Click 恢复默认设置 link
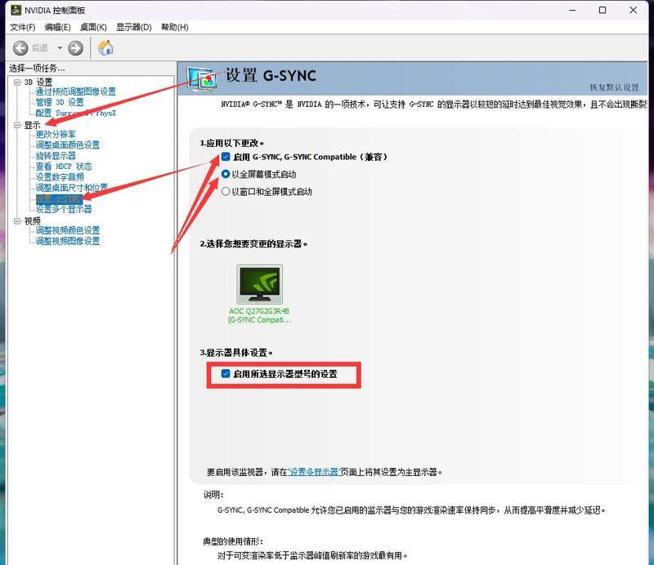The image size is (654, 565). [614, 87]
